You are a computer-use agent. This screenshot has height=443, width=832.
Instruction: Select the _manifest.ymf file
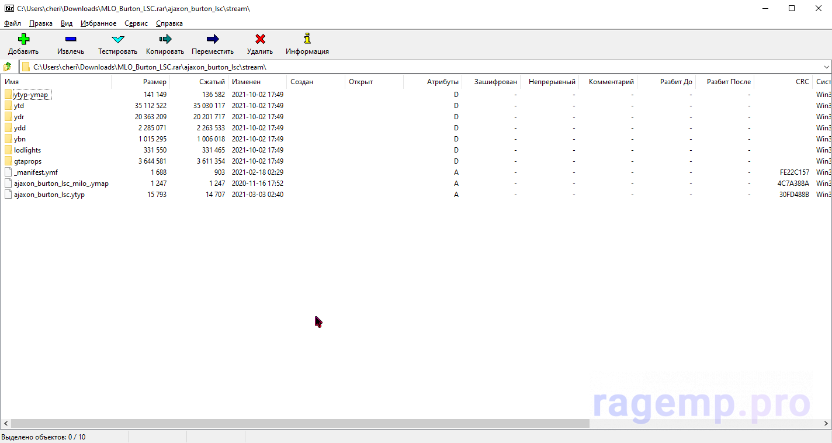(x=36, y=172)
